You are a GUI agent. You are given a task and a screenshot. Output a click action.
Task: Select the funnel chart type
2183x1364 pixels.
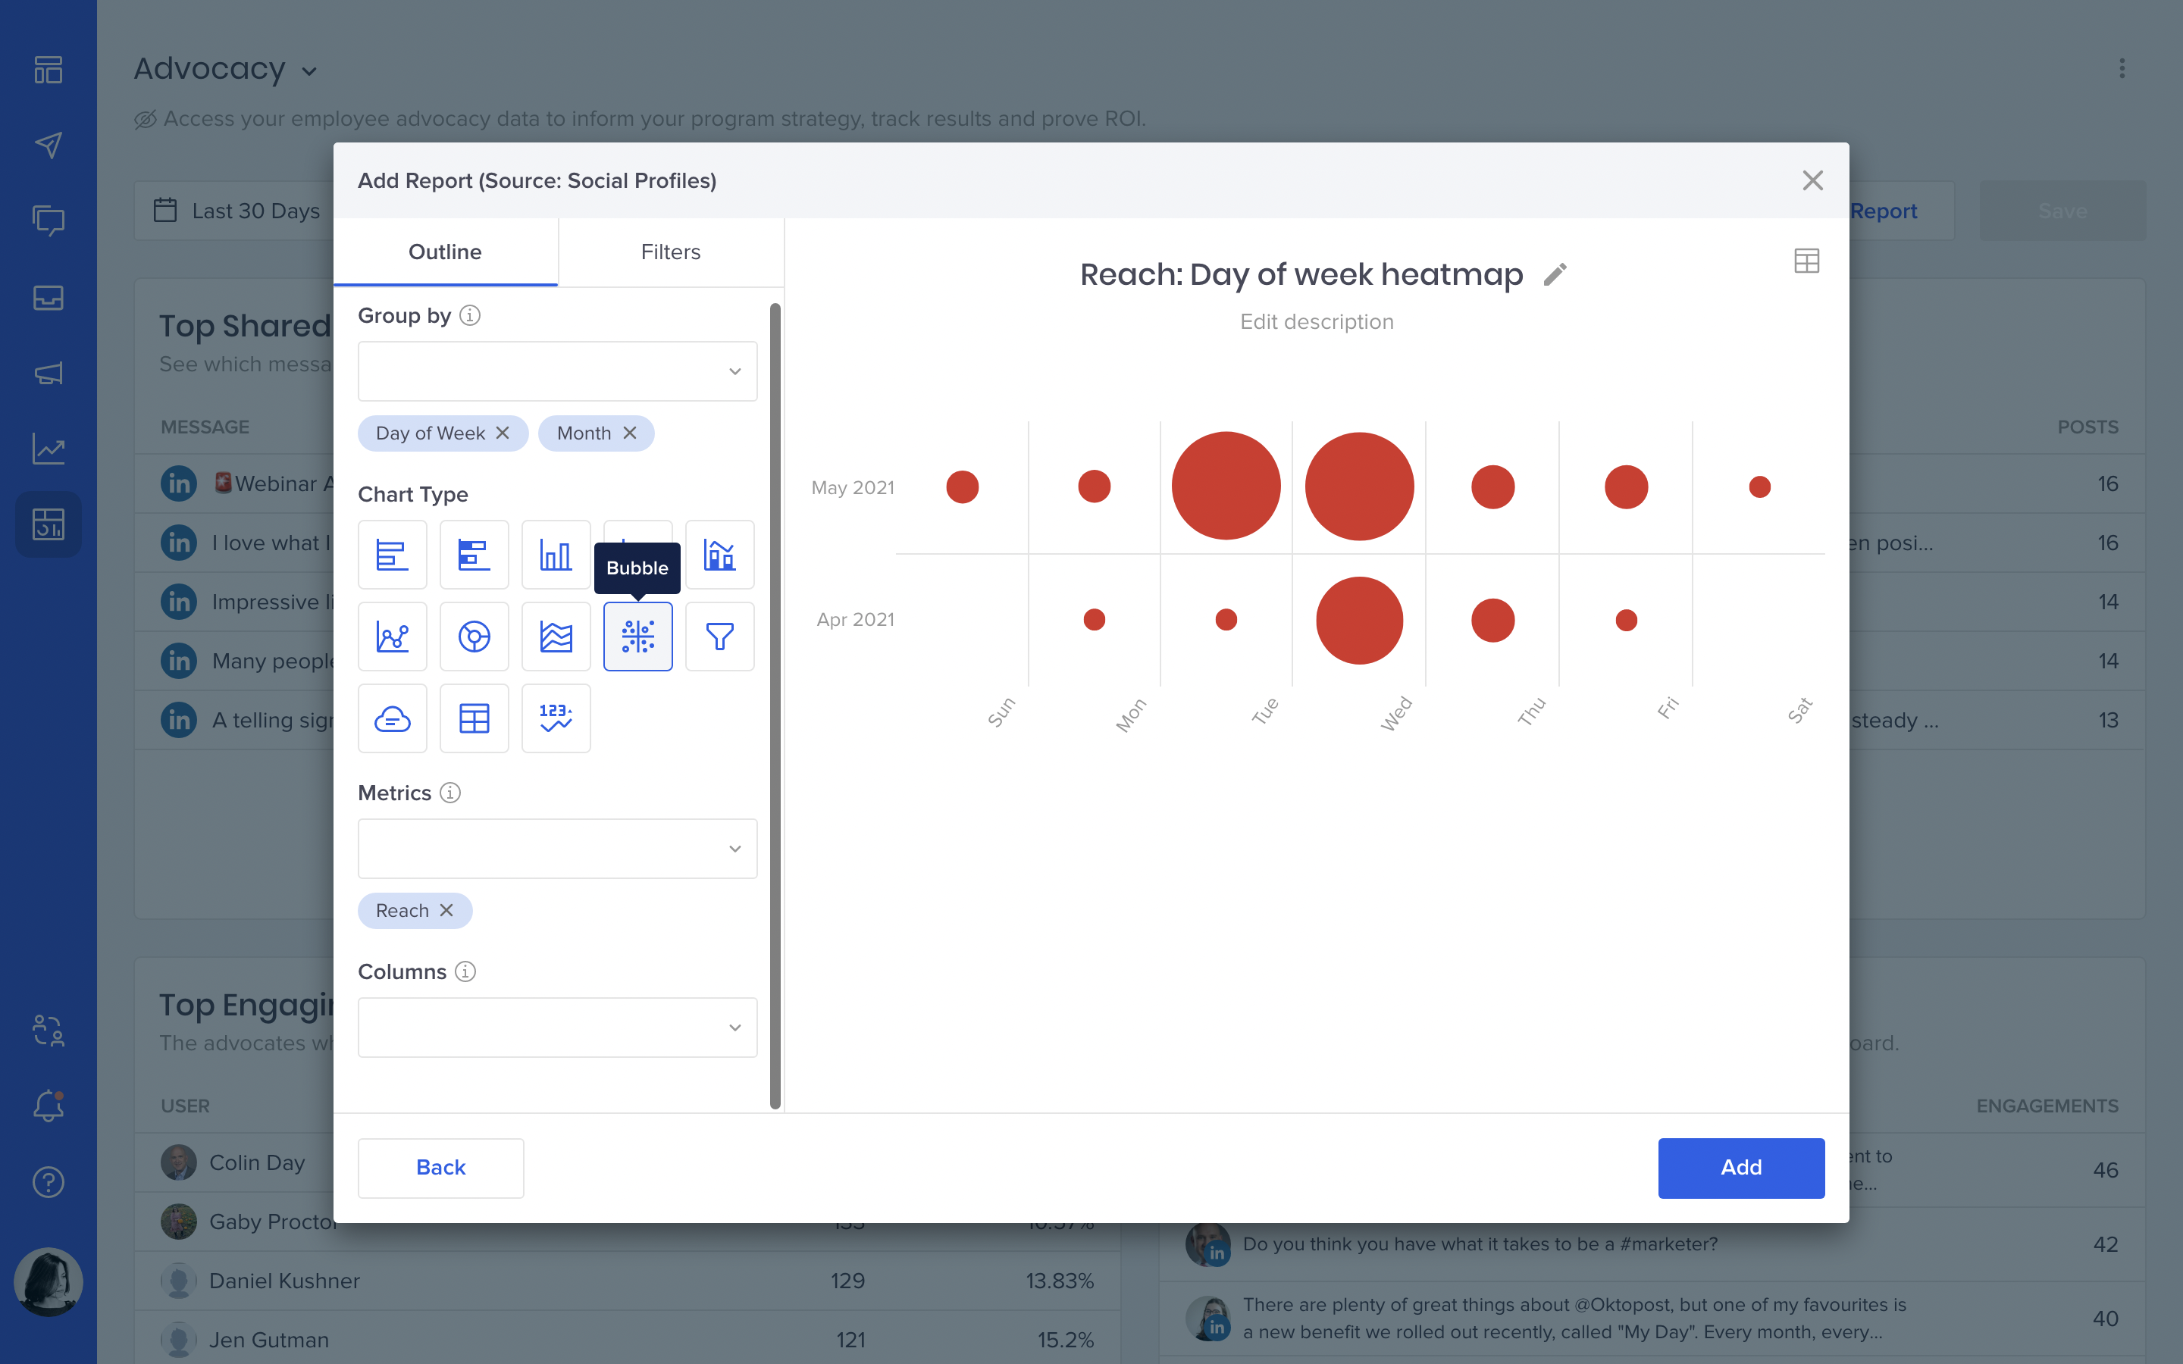[719, 637]
